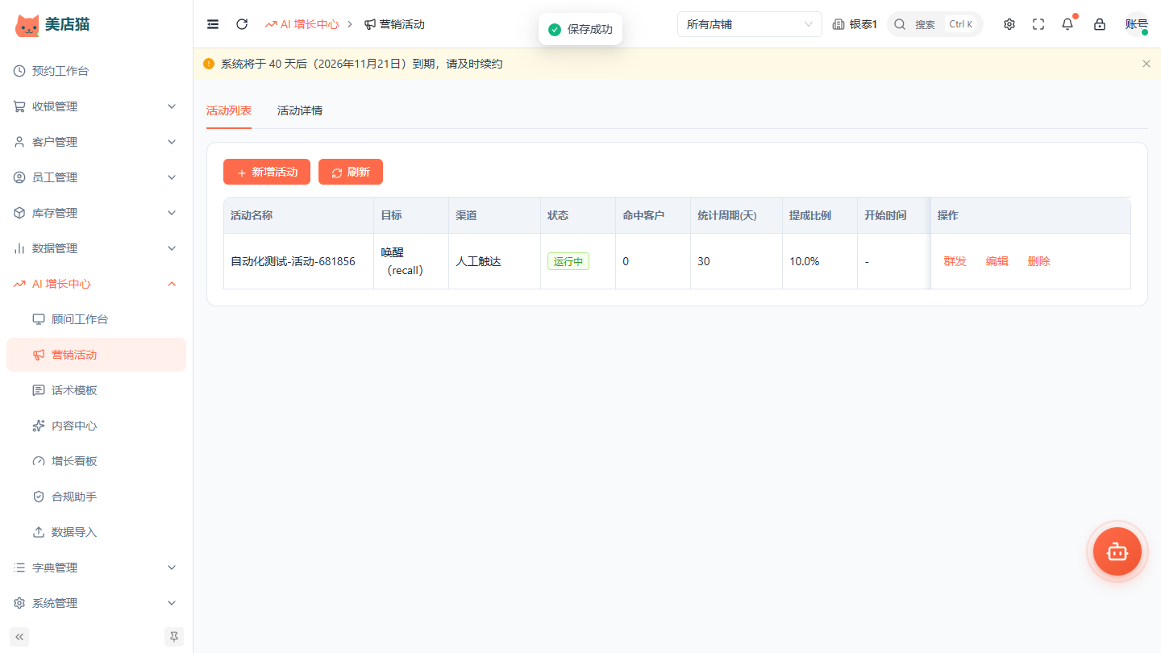Click the 保存成功 toast message
The image size is (1161, 653).
coord(580,29)
